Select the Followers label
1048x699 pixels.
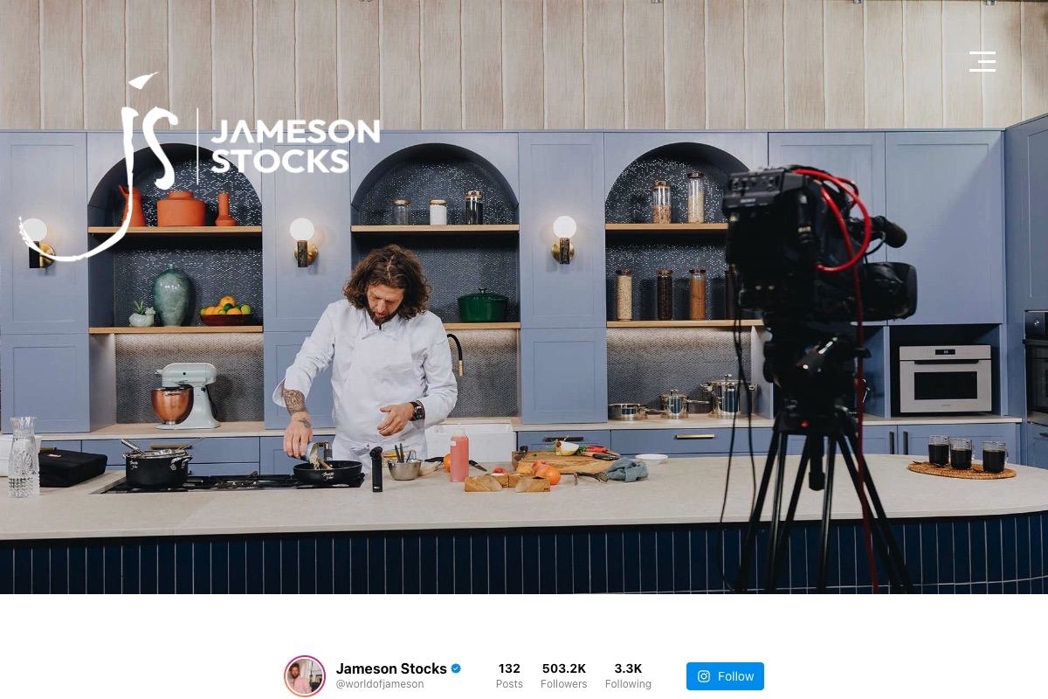(563, 684)
